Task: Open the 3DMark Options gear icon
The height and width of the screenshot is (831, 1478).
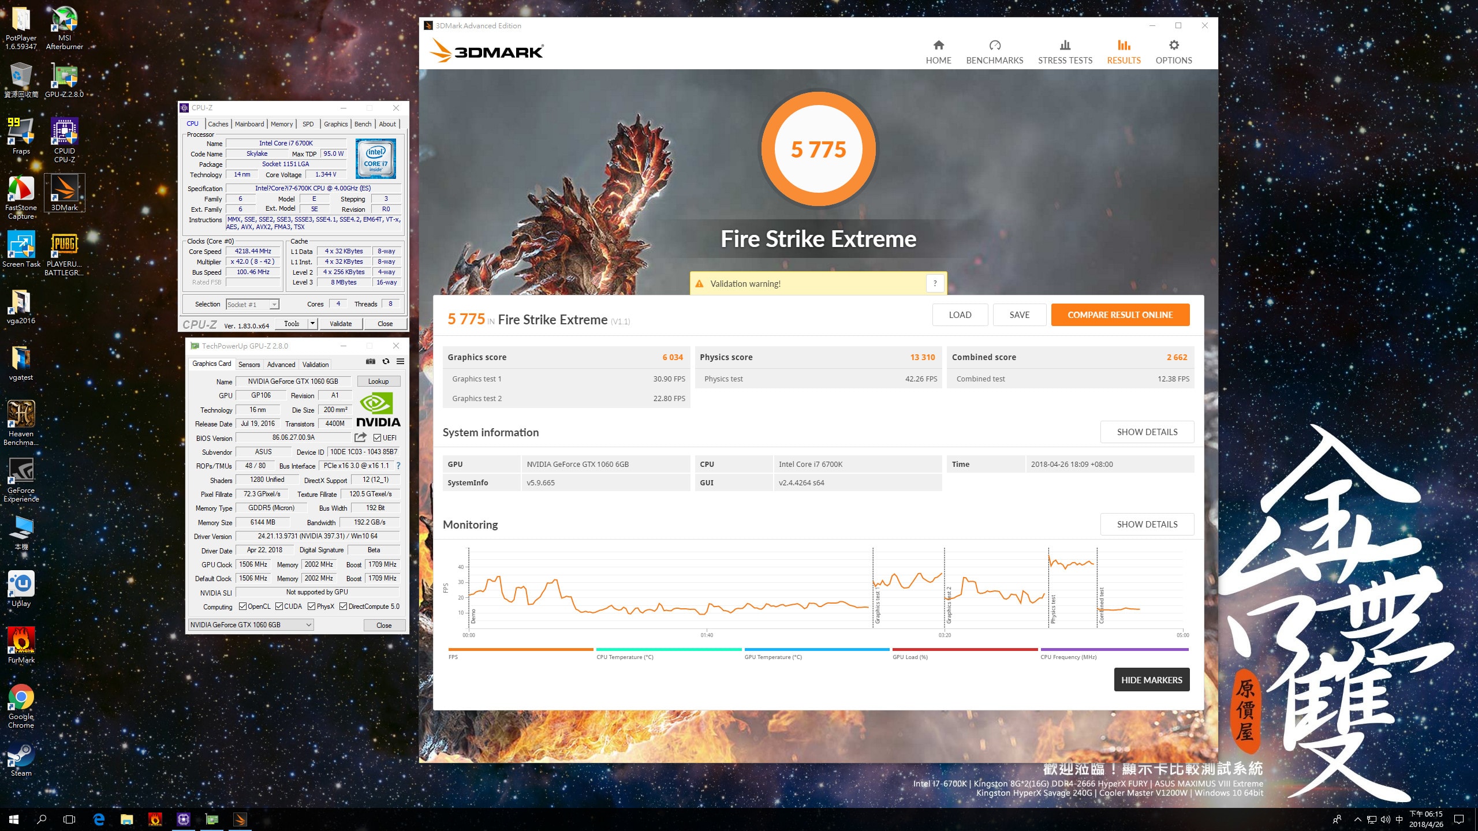Action: click(1173, 46)
